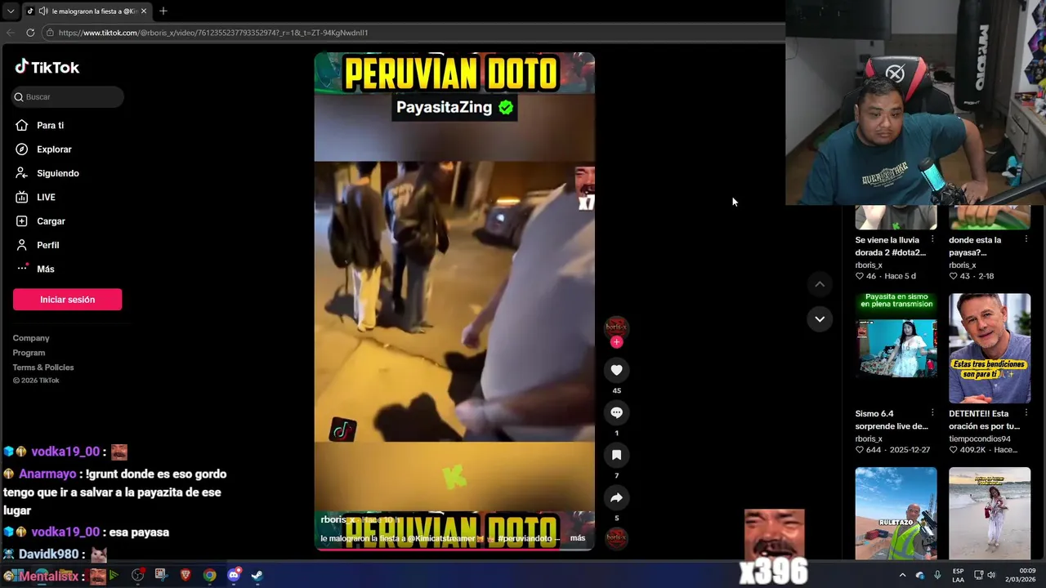Open browser tab list dropdown

click(10, 11)
